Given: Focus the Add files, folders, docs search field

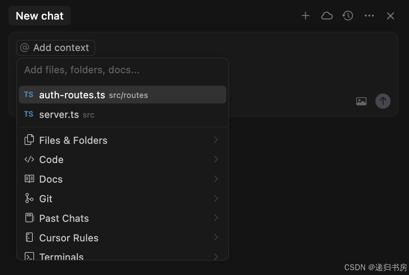Looking at the screenshot, I should 122,70.
